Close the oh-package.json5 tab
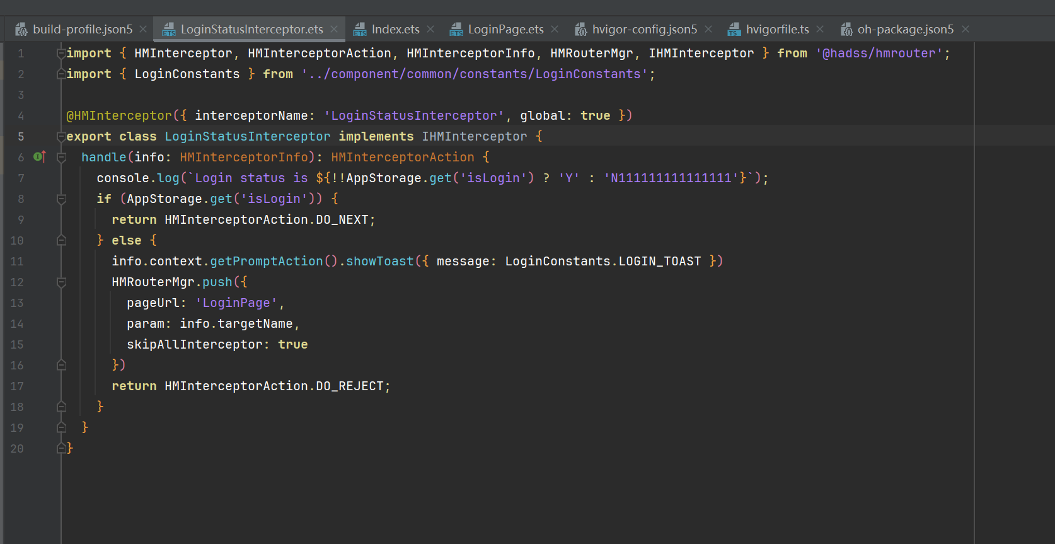1055x544 pixels. coord(966,29)
